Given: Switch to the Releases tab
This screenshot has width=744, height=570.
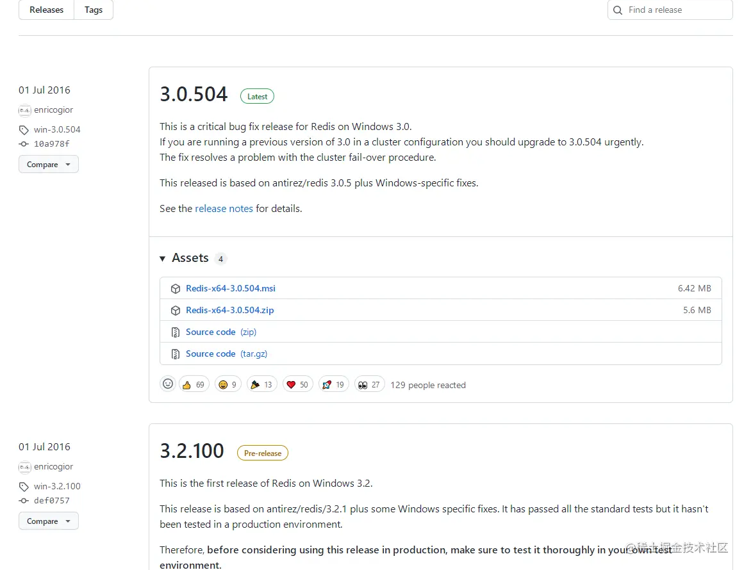Looking at the screenshot, I should pos(47,10).
